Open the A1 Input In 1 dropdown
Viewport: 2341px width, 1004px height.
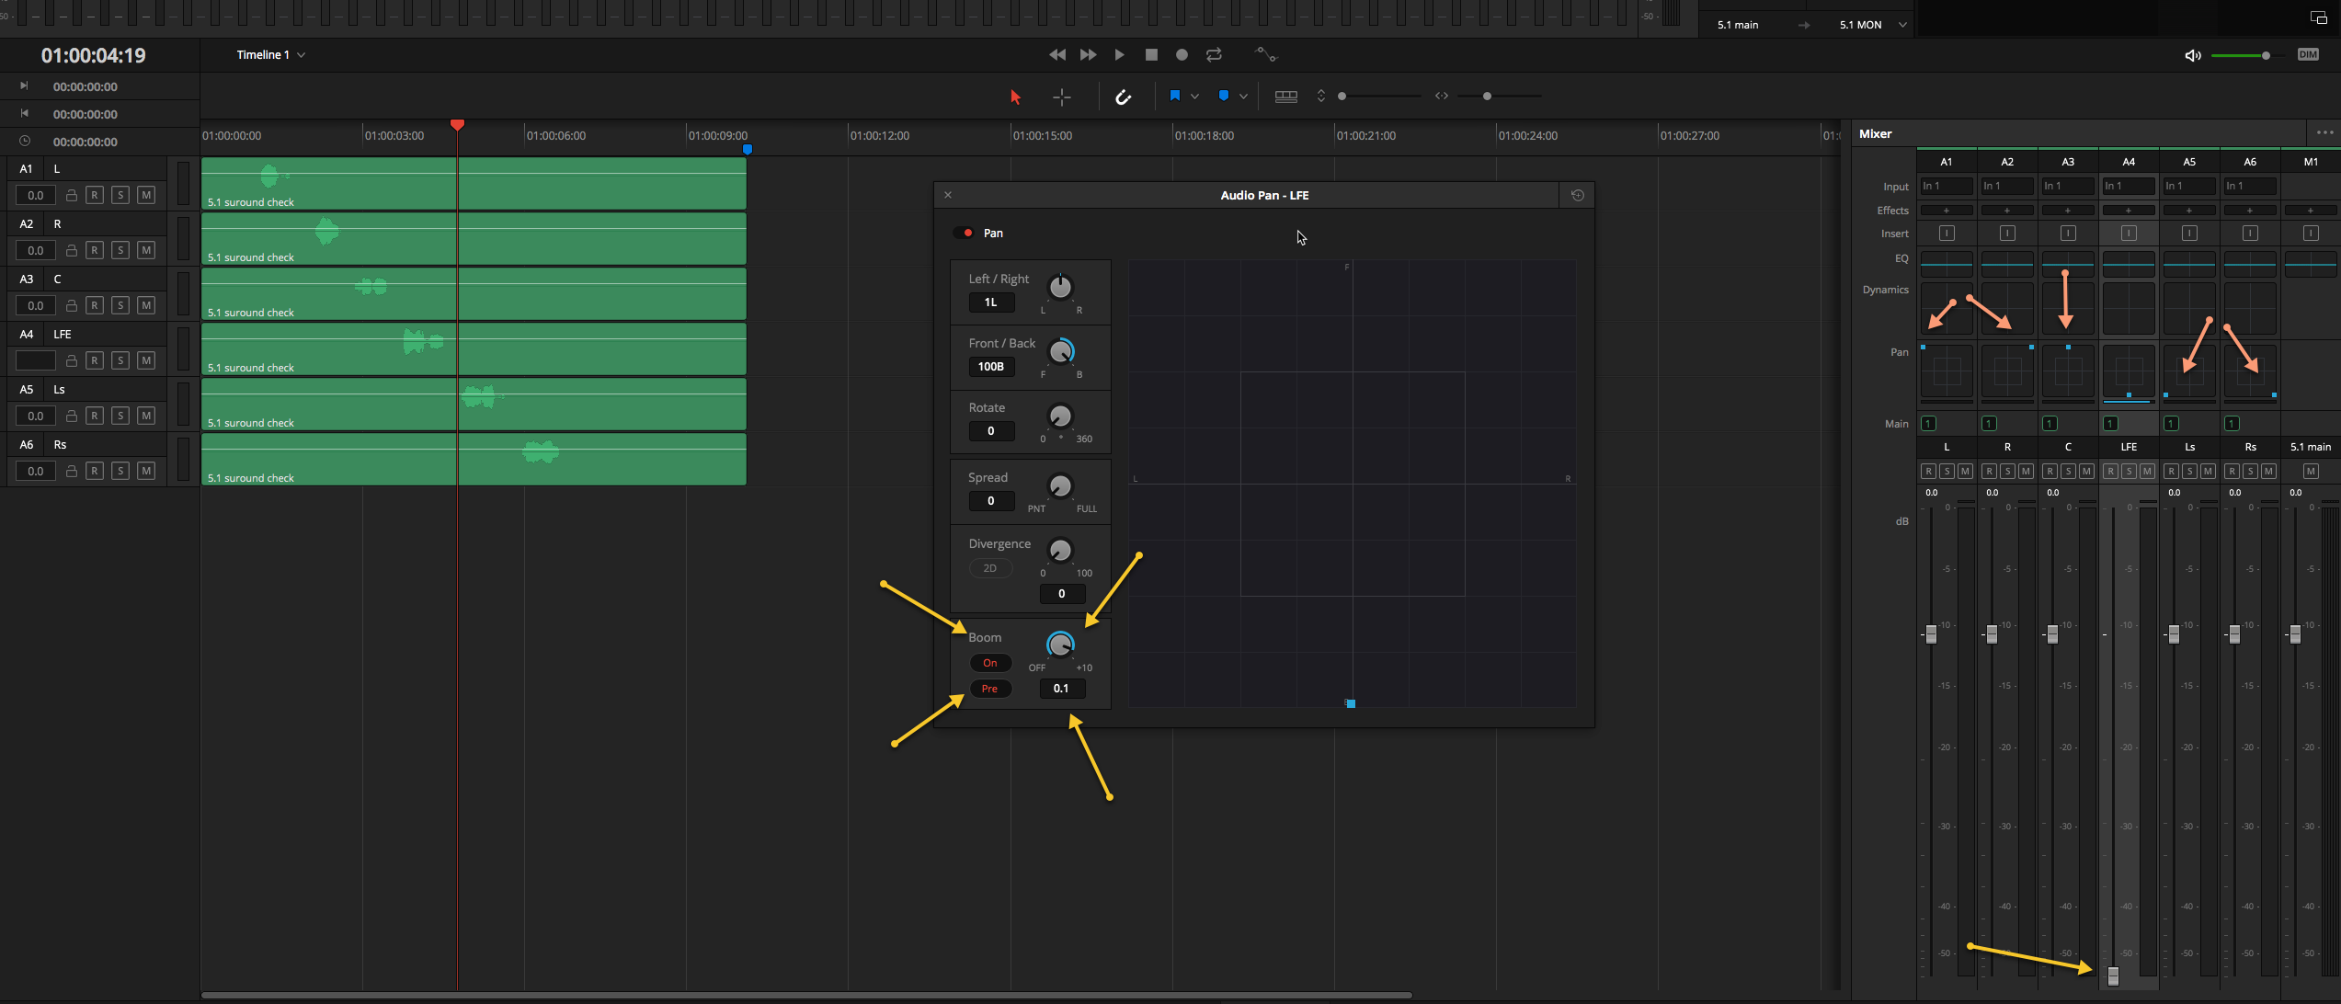1946,186
